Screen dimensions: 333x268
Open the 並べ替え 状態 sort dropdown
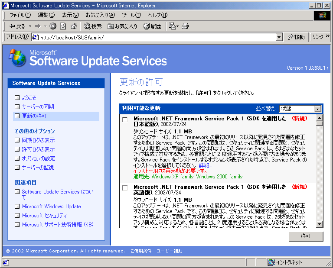[x=300, y=109]
